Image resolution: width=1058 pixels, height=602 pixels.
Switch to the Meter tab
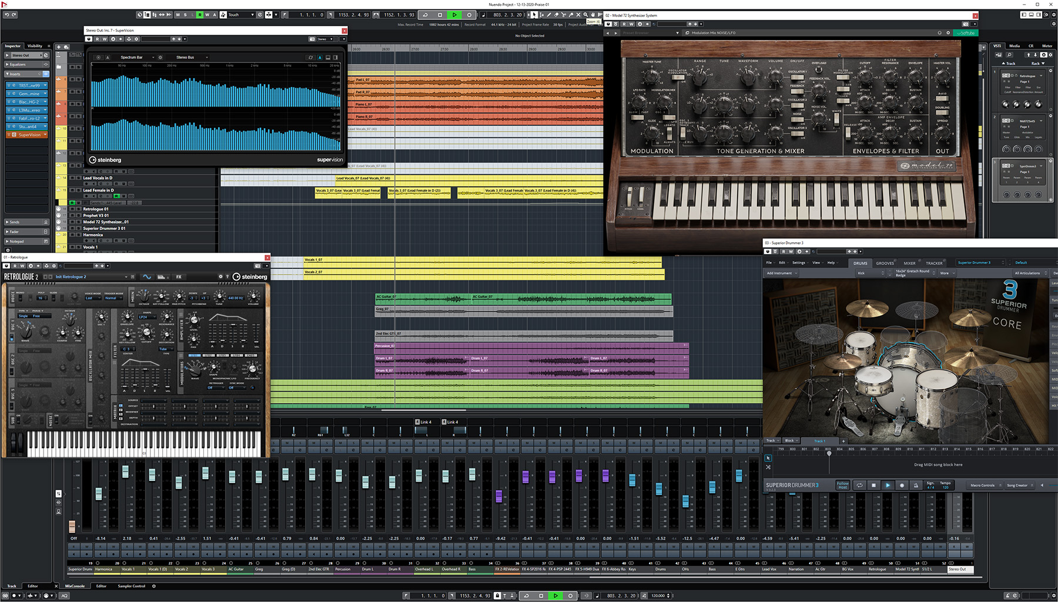1047,46
